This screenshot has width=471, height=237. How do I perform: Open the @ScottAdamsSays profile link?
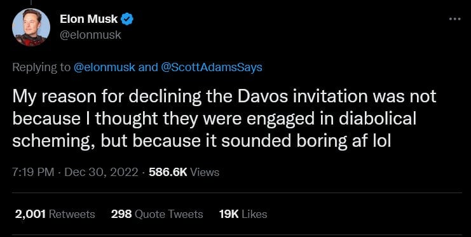tap(212, 67)
